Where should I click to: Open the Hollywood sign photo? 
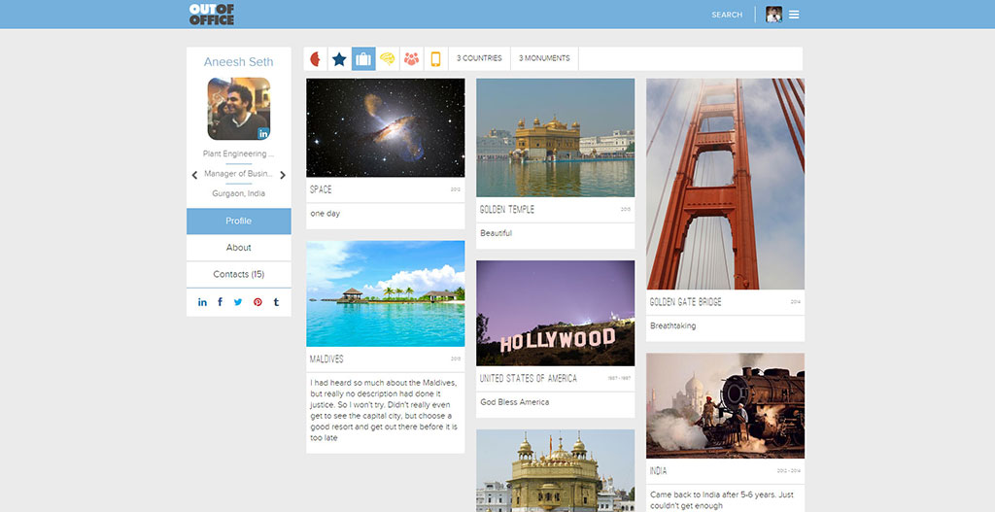(x=555, y=313)
